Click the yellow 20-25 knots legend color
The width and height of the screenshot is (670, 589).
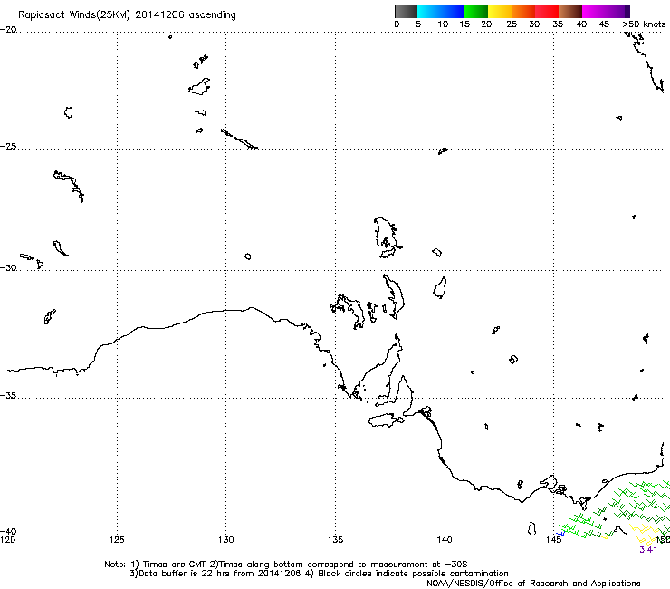click(500, 11)
